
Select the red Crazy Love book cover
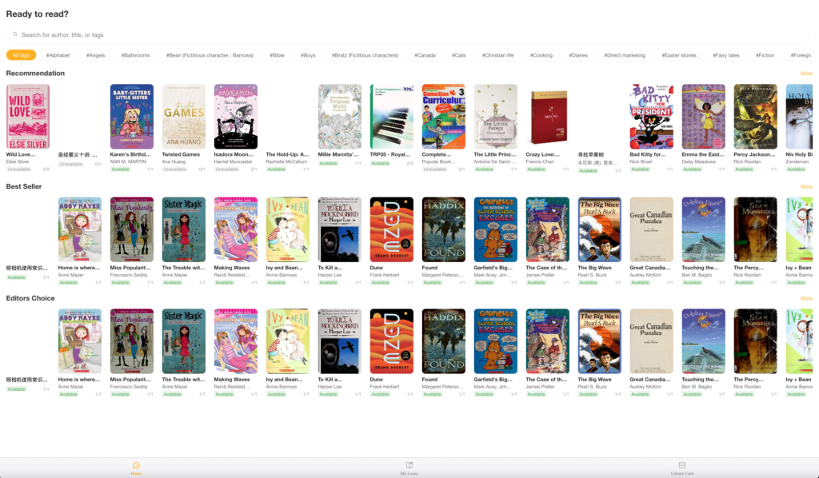coord(549,117)
